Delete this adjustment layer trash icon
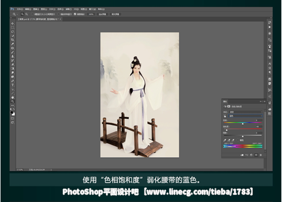 pos(261,155)
